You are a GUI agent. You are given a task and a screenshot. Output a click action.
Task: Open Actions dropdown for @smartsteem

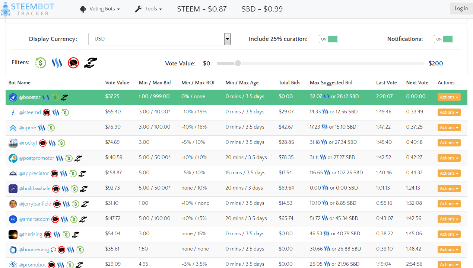(449, 219)
